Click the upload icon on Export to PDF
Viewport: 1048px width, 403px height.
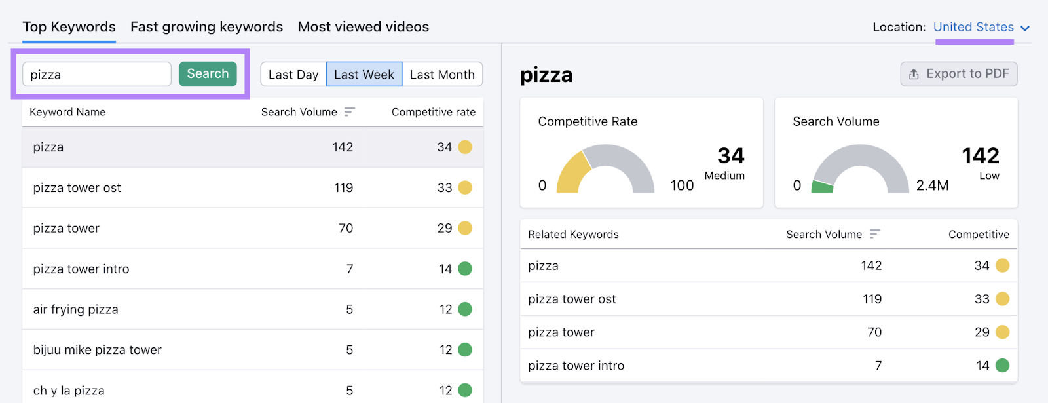[914, 74]
